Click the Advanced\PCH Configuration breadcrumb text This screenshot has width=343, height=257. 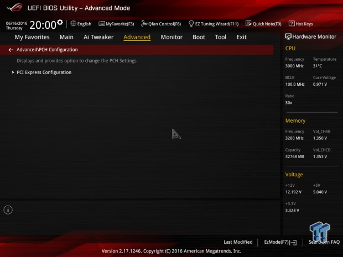[x=47, y=50]
